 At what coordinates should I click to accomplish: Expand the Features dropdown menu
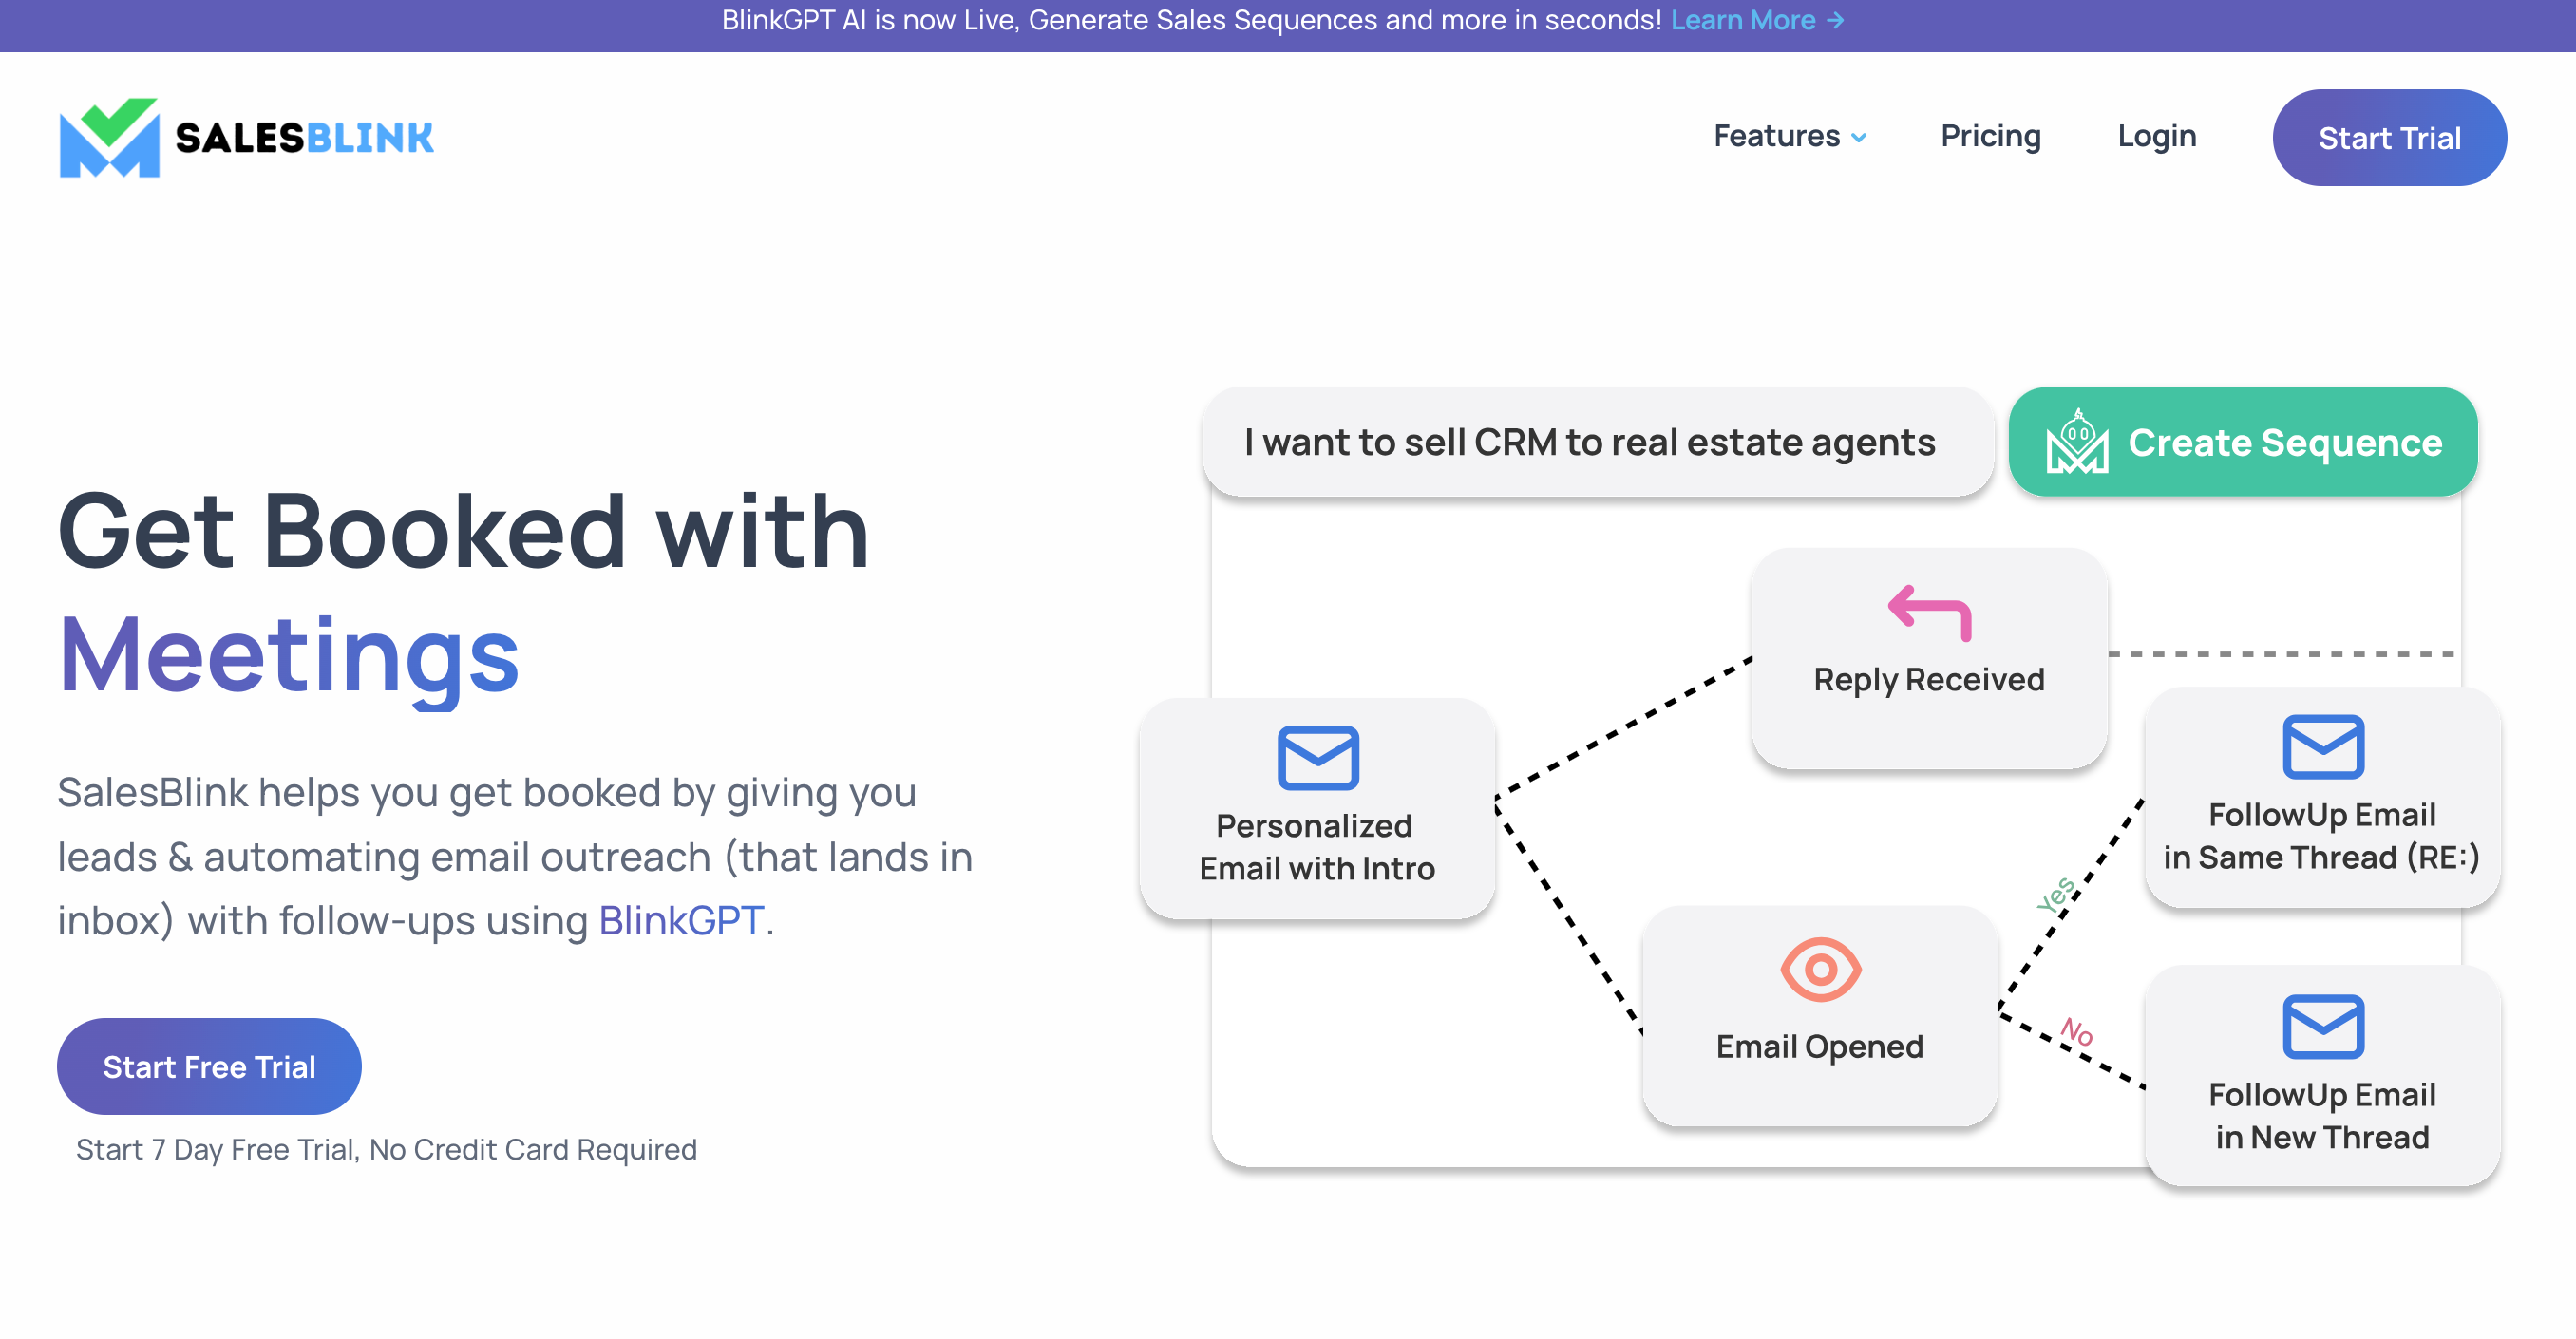pos(1789,137)
